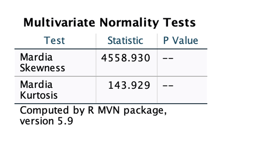The image size is (264, 141).
Task: Click the 'version 5.9' footnote text
Action: 46,121
